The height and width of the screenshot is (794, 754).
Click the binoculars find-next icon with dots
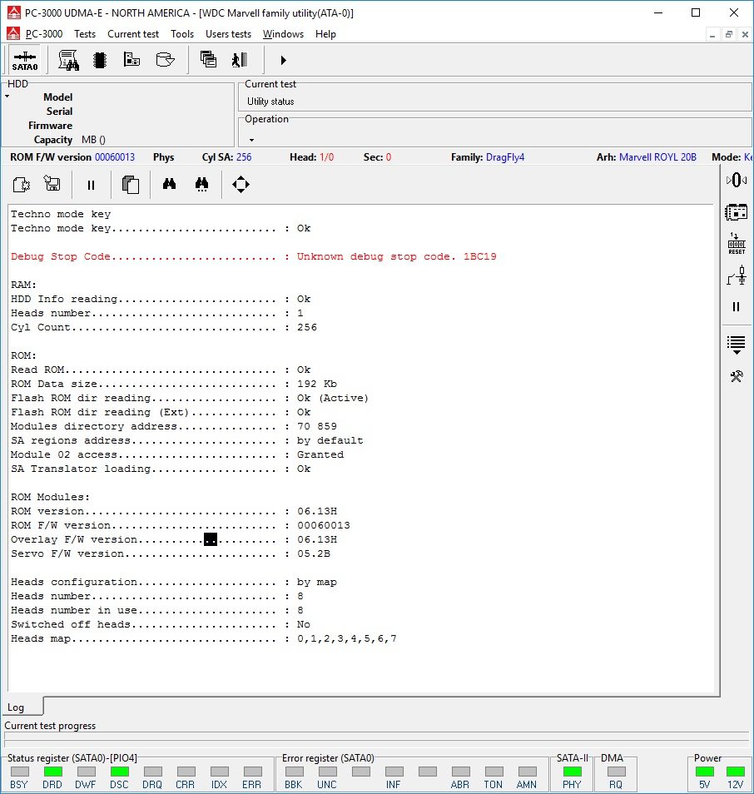point(201,184)
